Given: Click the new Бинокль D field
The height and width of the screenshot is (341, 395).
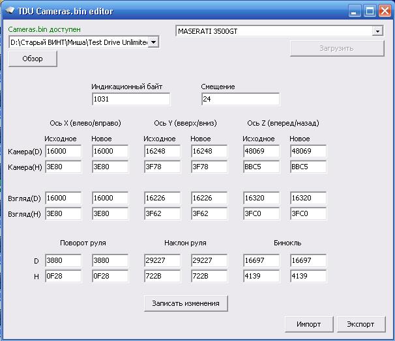Looking at the screenshot, I should (308, 260).
